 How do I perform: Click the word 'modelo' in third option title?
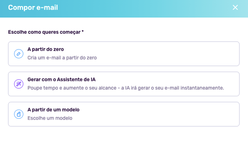[x=71, y=110]
